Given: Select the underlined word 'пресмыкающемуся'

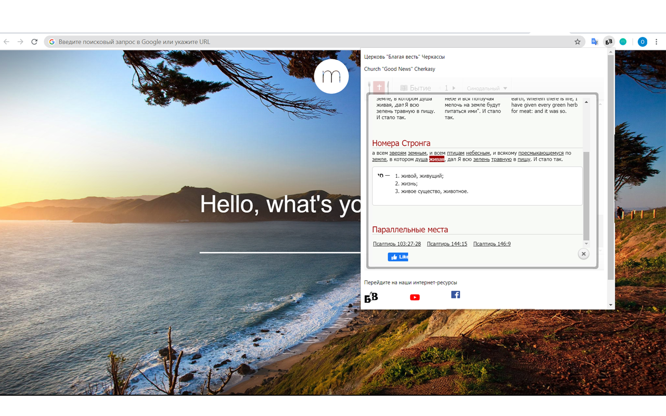Looking at the screenshot, I should (541, 153).
